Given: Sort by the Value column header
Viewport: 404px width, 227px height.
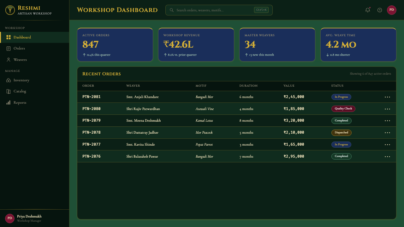Looking at the screenshot, I should pos(289,86).
